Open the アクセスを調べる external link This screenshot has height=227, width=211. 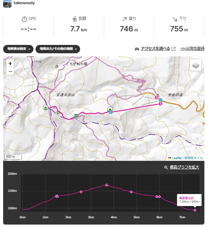[155, 49]
